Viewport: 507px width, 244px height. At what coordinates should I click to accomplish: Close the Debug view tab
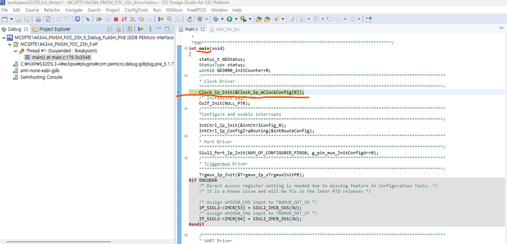26,29
